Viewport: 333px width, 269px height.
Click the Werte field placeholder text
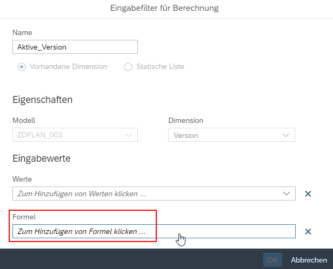click(x=82, y=194)
